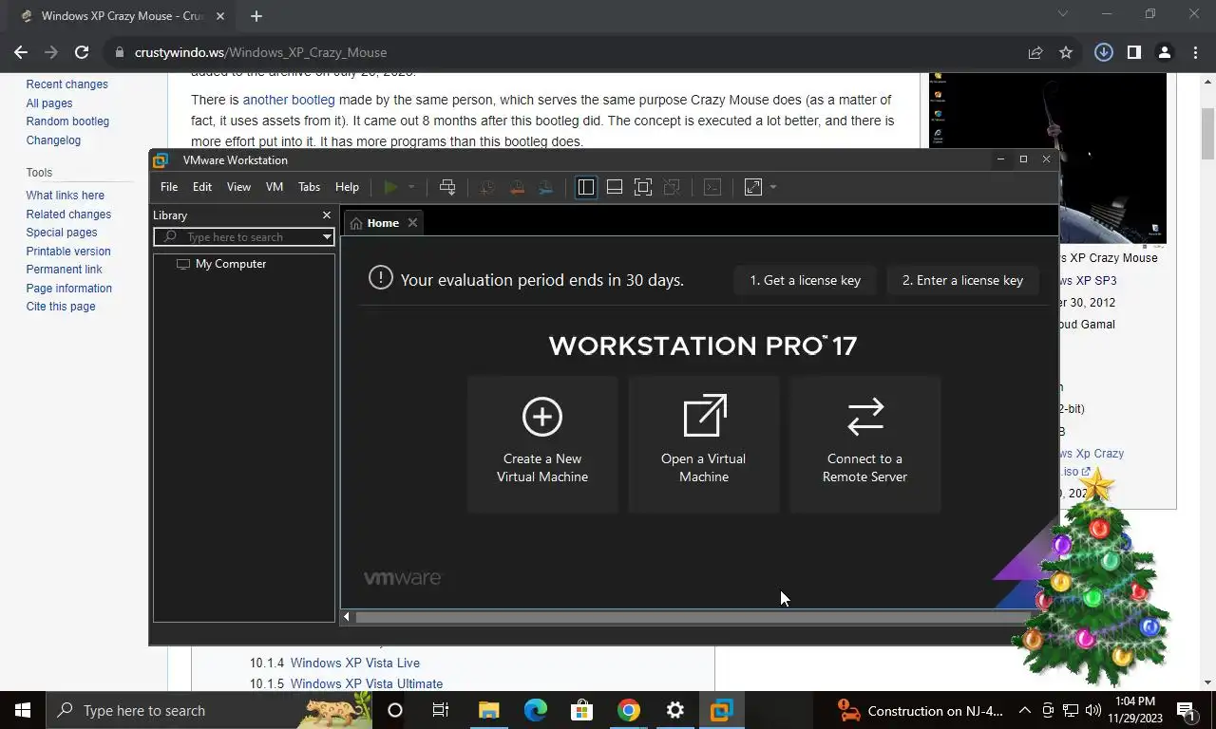
Task: Toggle the Library sidebar view icon
Action: click(586, 187)
